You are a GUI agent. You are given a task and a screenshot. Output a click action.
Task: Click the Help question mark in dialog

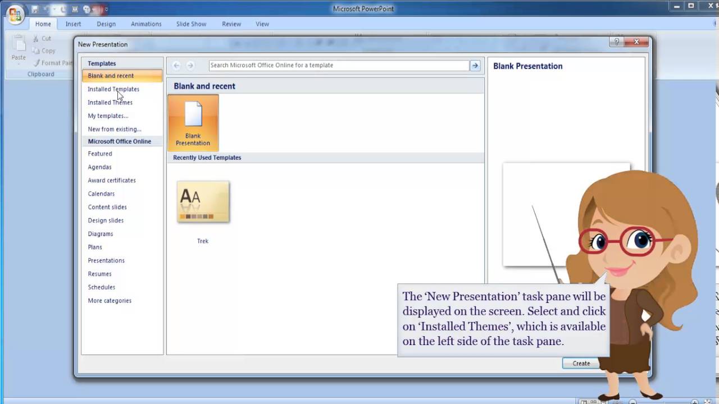(616, 42)
